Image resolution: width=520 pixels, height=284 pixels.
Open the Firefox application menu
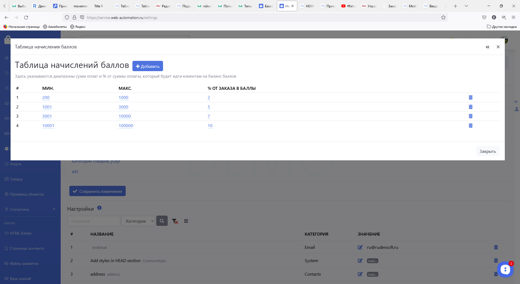[x=513, y=18]
